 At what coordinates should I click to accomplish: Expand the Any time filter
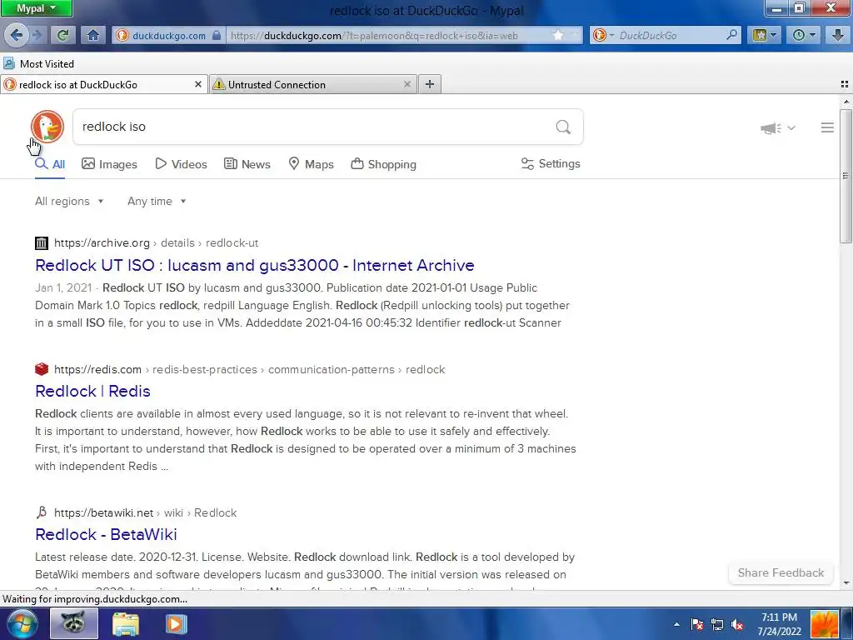(157, 202)
